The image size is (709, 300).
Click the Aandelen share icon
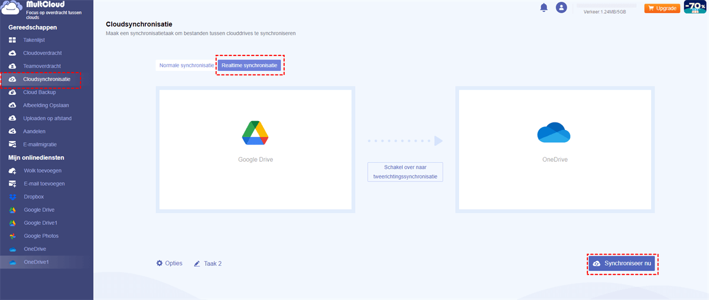12,131
